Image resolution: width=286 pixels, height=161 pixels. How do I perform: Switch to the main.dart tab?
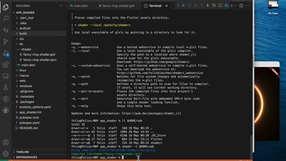(x=79, y=6)
